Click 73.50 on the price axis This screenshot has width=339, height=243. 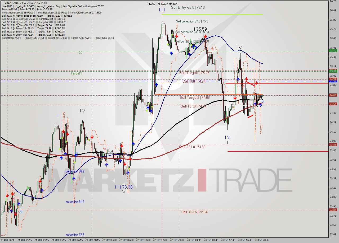click(333, 169)
